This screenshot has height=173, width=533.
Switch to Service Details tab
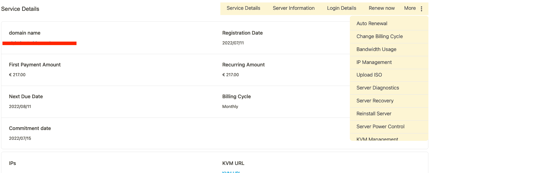coord(243,8)
